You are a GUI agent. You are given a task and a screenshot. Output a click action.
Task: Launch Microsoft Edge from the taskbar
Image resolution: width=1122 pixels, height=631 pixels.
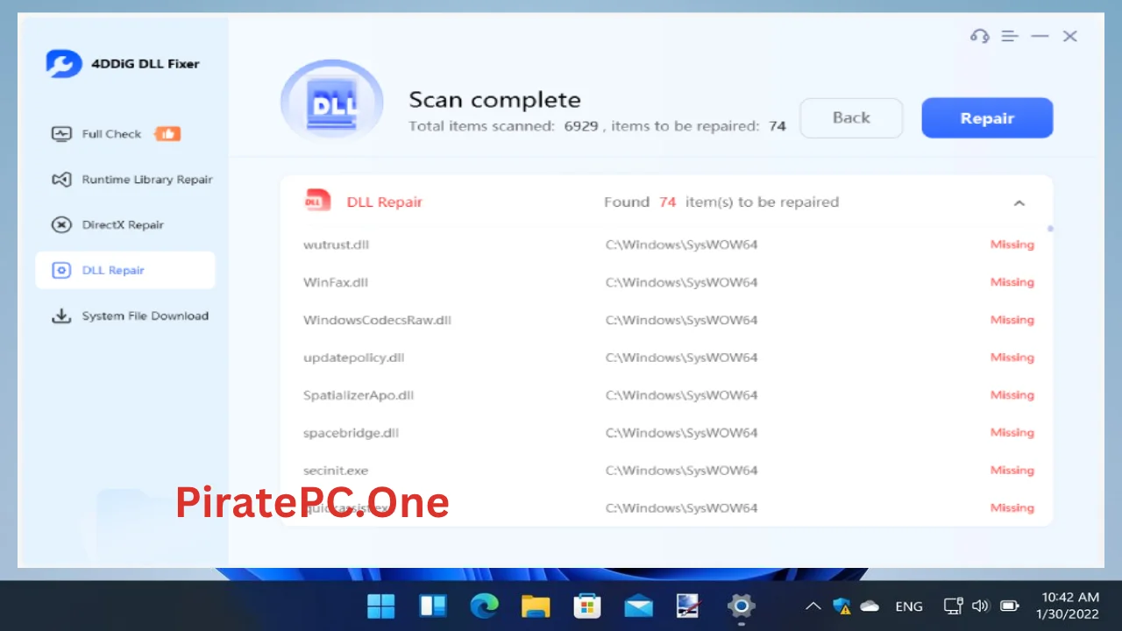[484, 606]
